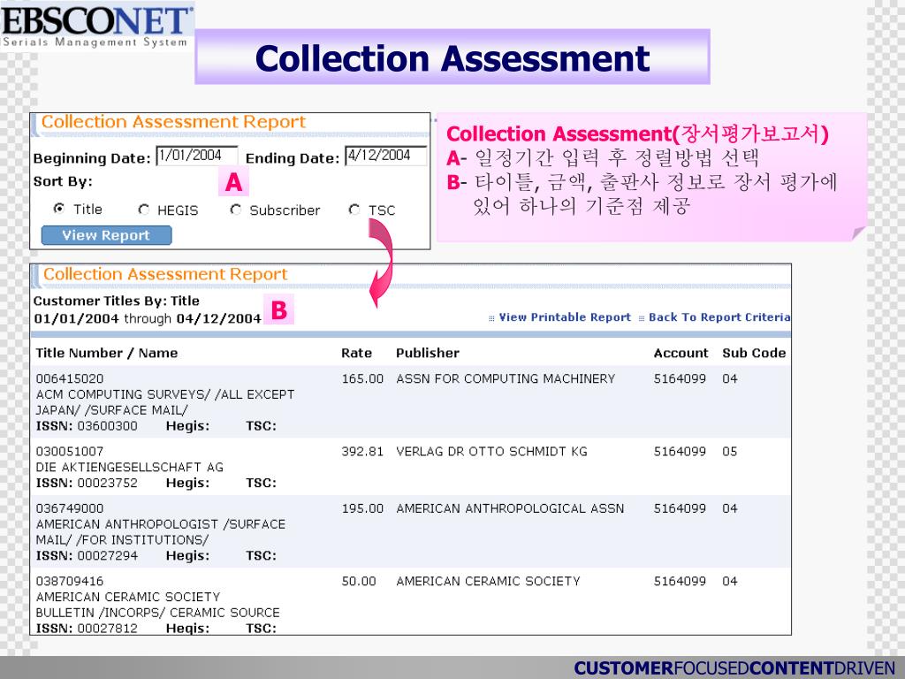
Task: Click sub code 05
Action: (x=729, y=452)
